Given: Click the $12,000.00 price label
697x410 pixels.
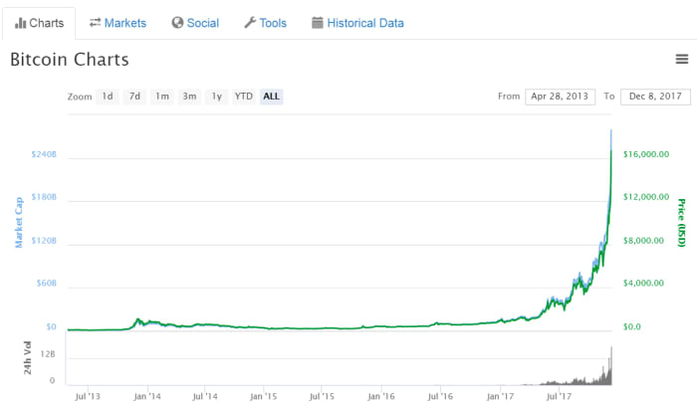Looking at the screenshot, I should [x=646, y=197].
